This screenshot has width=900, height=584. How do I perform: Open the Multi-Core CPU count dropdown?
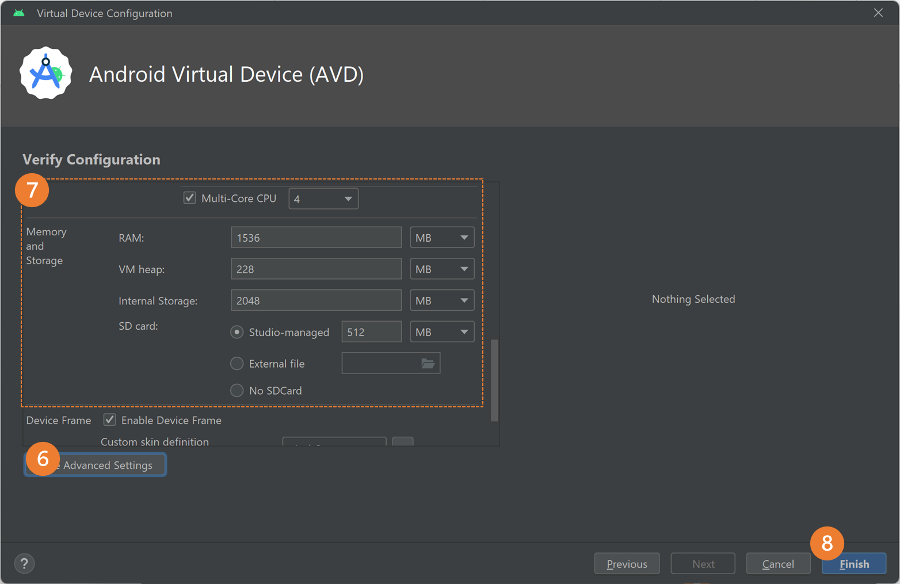click(x=323, y=199)
